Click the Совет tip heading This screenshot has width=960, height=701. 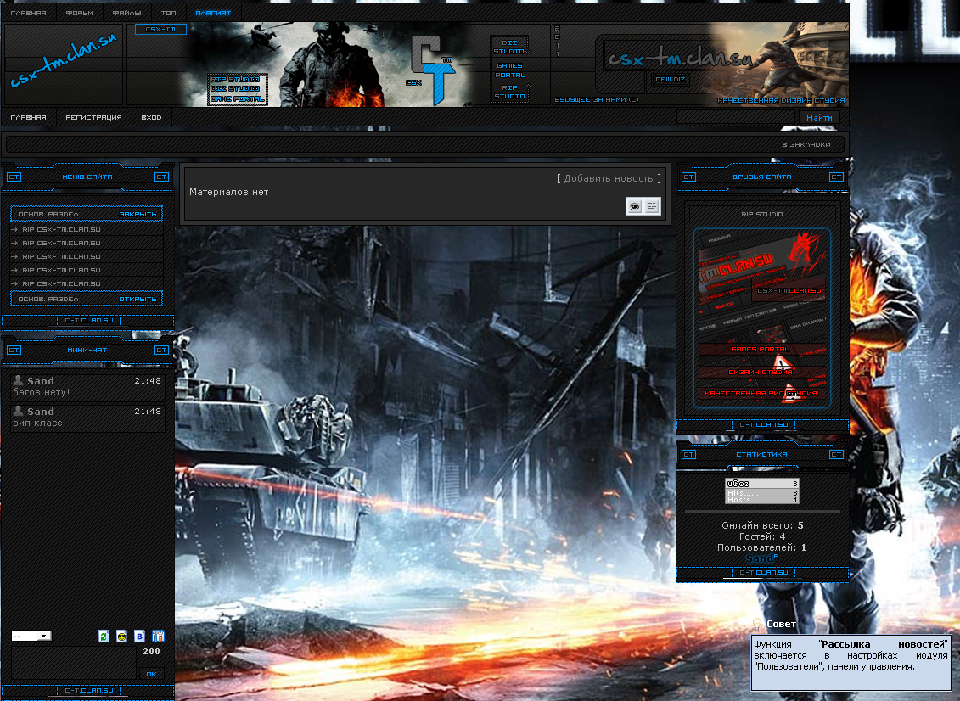[781, 624]
